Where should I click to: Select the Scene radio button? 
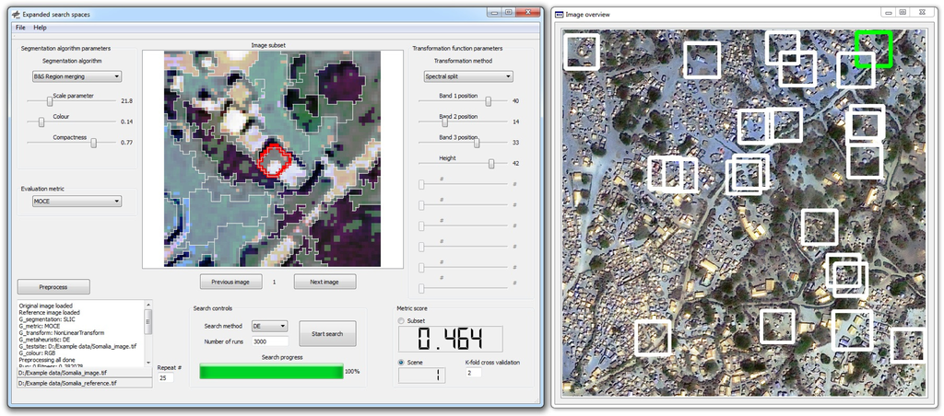(402, 364)
